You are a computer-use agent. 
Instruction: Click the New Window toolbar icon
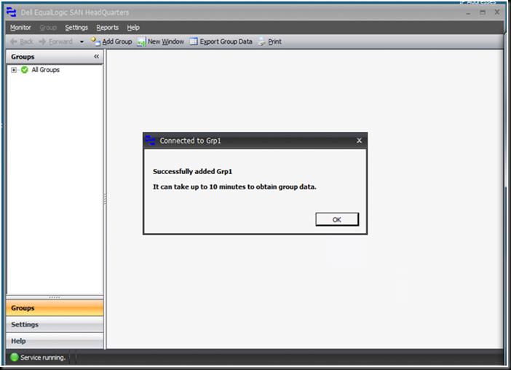click(141, 42)
